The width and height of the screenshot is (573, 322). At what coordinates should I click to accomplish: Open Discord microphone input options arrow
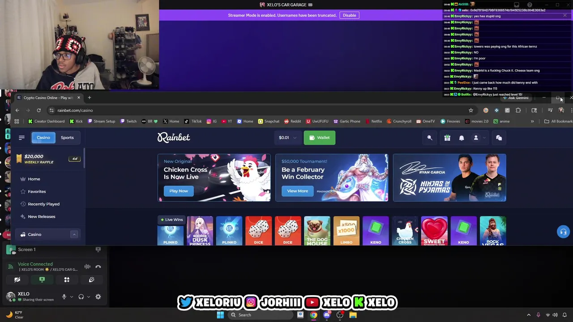tap(71, 297)
